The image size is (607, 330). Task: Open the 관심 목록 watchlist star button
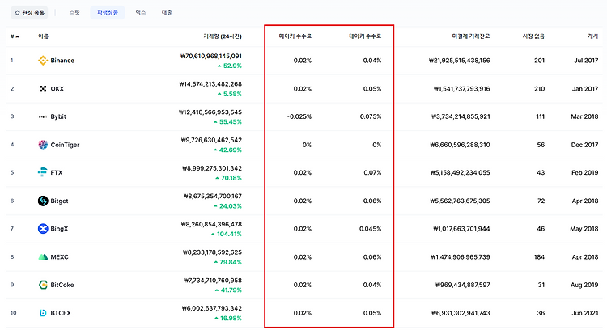pos(29,12)
